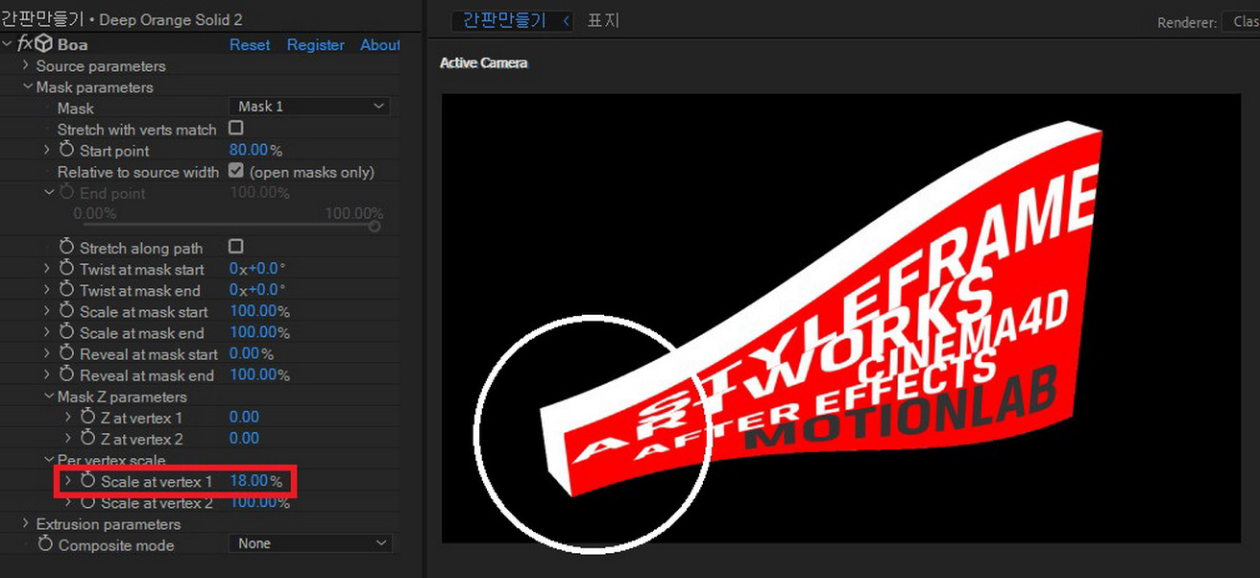
Task: Click the Register link
Action: tap(315, 44)
